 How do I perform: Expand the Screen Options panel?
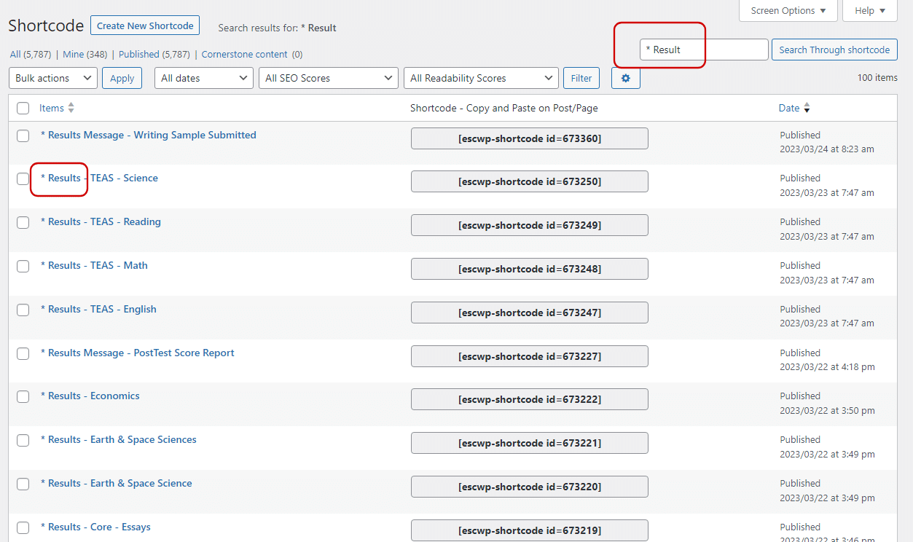(x=788, y=10)
